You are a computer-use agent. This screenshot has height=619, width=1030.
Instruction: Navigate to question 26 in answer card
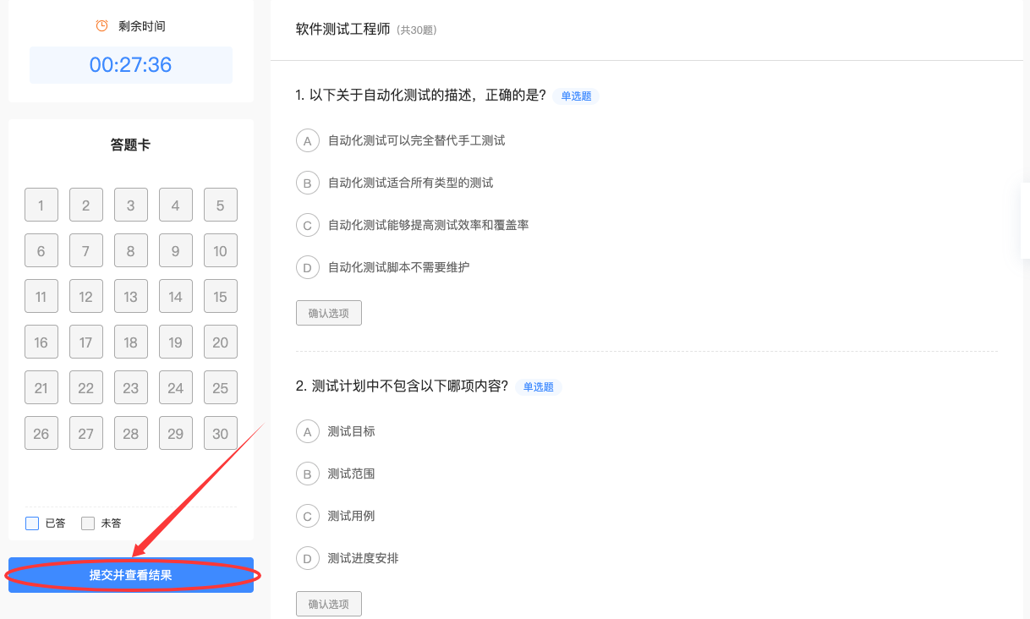tap(41, 433)
